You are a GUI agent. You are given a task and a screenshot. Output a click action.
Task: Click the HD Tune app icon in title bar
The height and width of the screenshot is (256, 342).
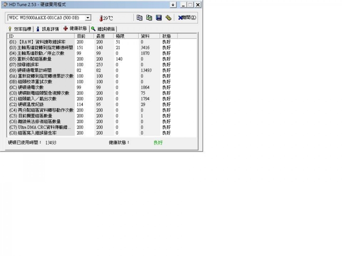(x=5, y=4)
